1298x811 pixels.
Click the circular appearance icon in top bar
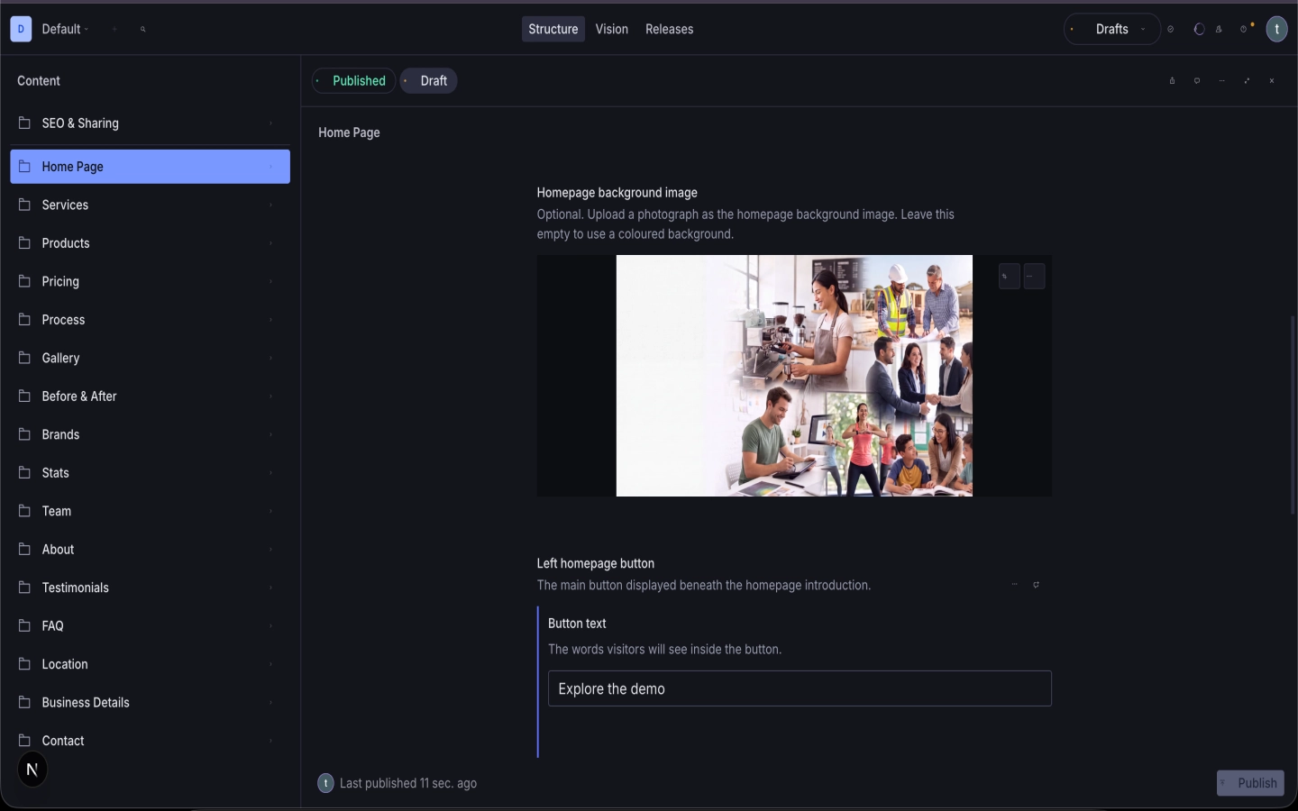click(x=1199, y=29)
